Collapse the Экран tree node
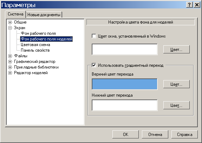This screenshot has width=202, height=143. point(10,28)
